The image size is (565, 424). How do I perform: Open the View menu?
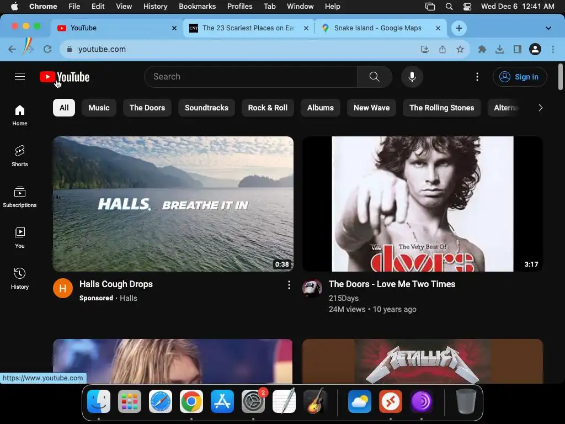pos(124,7)
